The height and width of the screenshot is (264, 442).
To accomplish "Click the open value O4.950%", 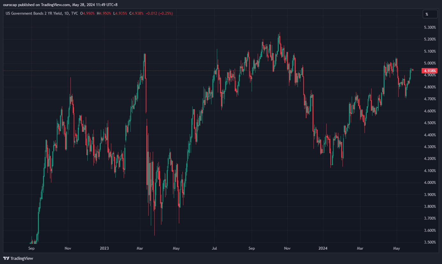I will tap(87, 13).
